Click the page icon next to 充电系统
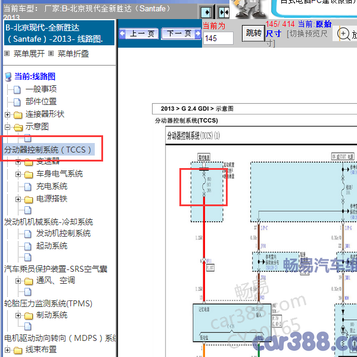The image size is (357, 357). [28, 187]
